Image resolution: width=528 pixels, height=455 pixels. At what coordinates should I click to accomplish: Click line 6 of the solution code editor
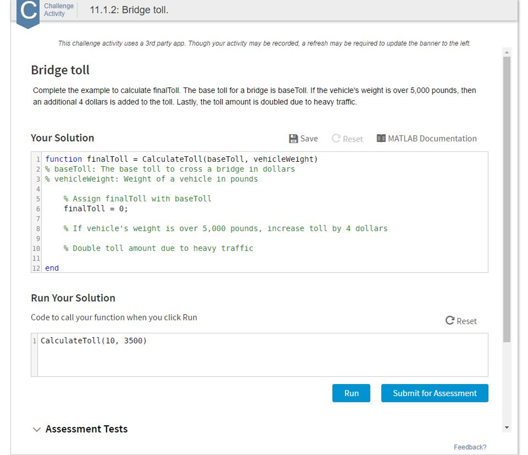[x=95, y=208]
